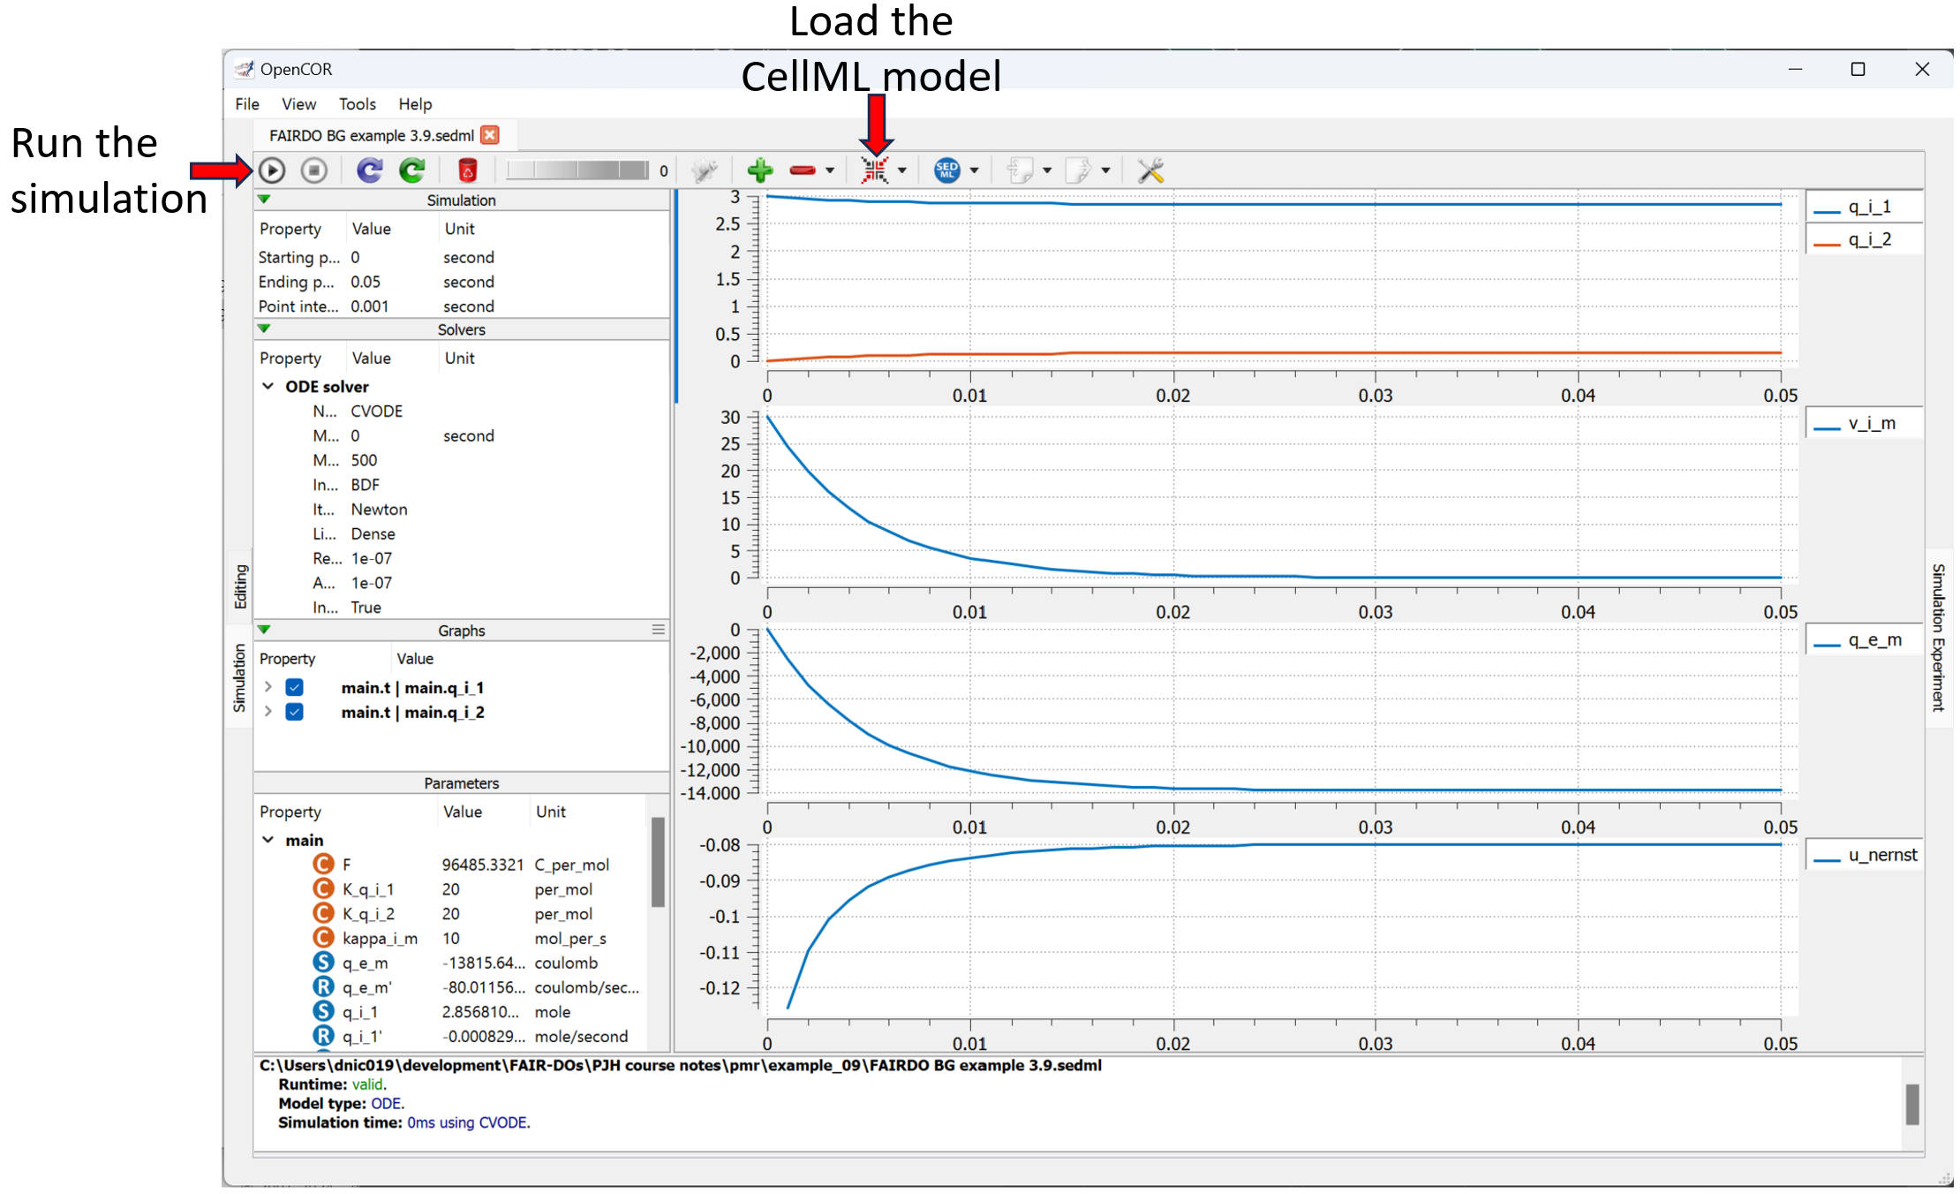The height and width of the screenshot is (1194, 1960).
Task: Click the blue reset parameters arrow icon
Action: pos(369,170)
